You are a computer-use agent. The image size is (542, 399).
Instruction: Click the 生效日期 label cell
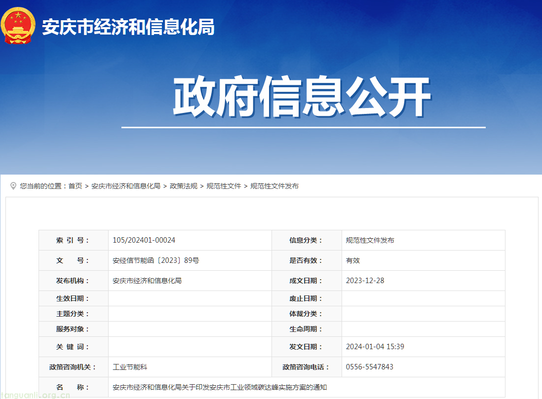pyautogui.click(x=74, y=298)
